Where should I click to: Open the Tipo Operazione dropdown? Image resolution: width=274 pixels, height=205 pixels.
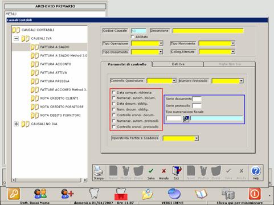click(161, 43)
